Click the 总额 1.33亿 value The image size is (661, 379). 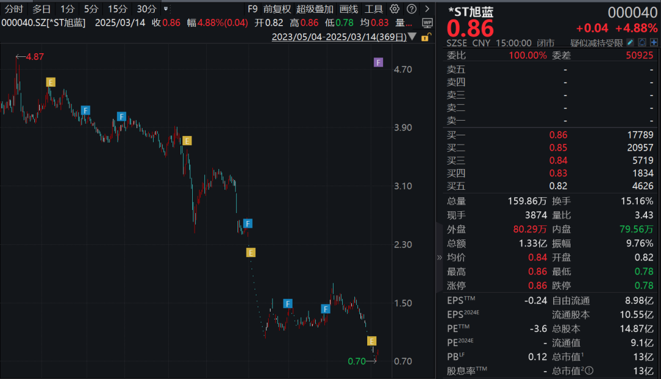[533, 243]
